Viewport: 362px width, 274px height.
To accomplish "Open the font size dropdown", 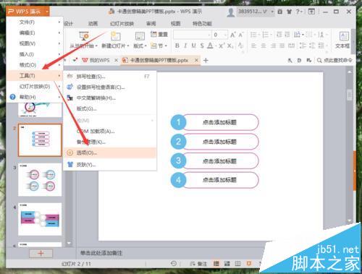I will click(225, 35).
